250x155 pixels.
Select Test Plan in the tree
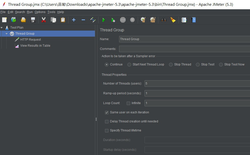point(17,28)
